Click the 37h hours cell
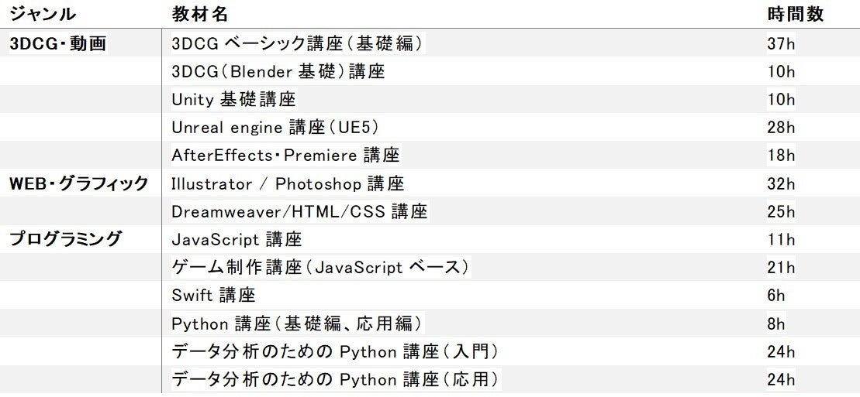This screenshot has width=860, height=397. 781,44
